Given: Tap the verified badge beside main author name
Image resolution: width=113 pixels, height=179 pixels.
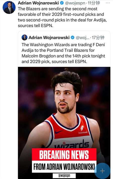Looking at the screenshot, I should tap(62, 3).
